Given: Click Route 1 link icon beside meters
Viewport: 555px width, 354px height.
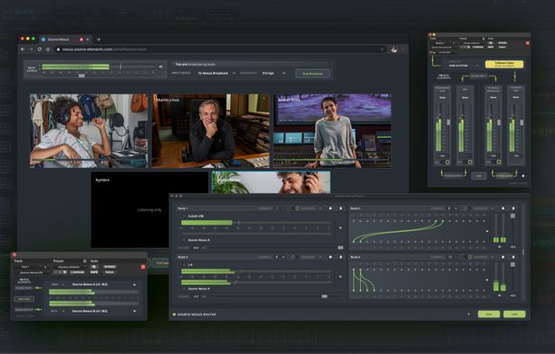Looking at the screenshot, I should 340,228.
